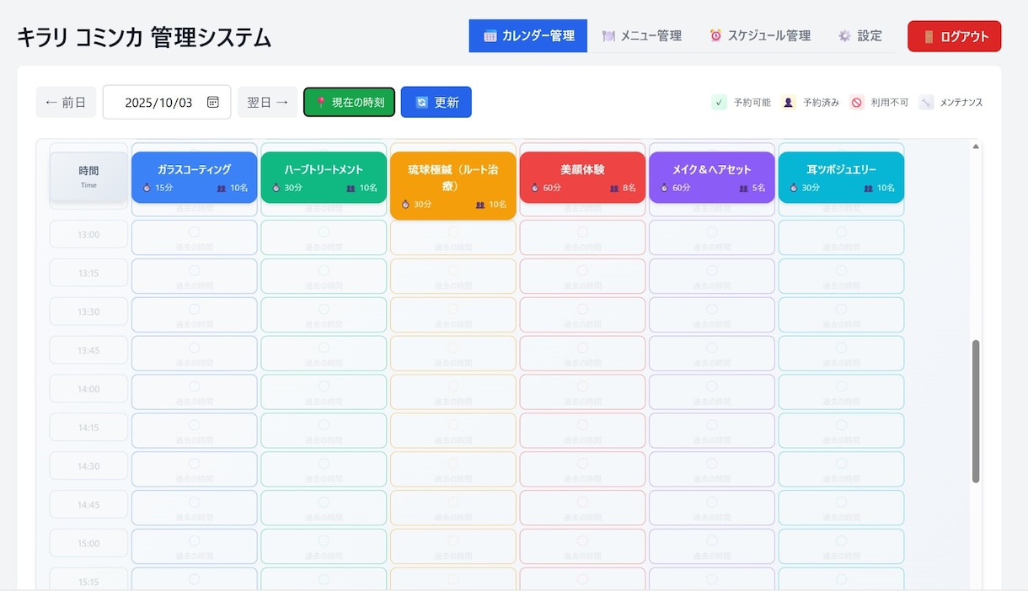Click the calendar grid vertical scrollbar thumb
The width and height of the screenshot is (1028, 591).
click(x=976, y=412)
